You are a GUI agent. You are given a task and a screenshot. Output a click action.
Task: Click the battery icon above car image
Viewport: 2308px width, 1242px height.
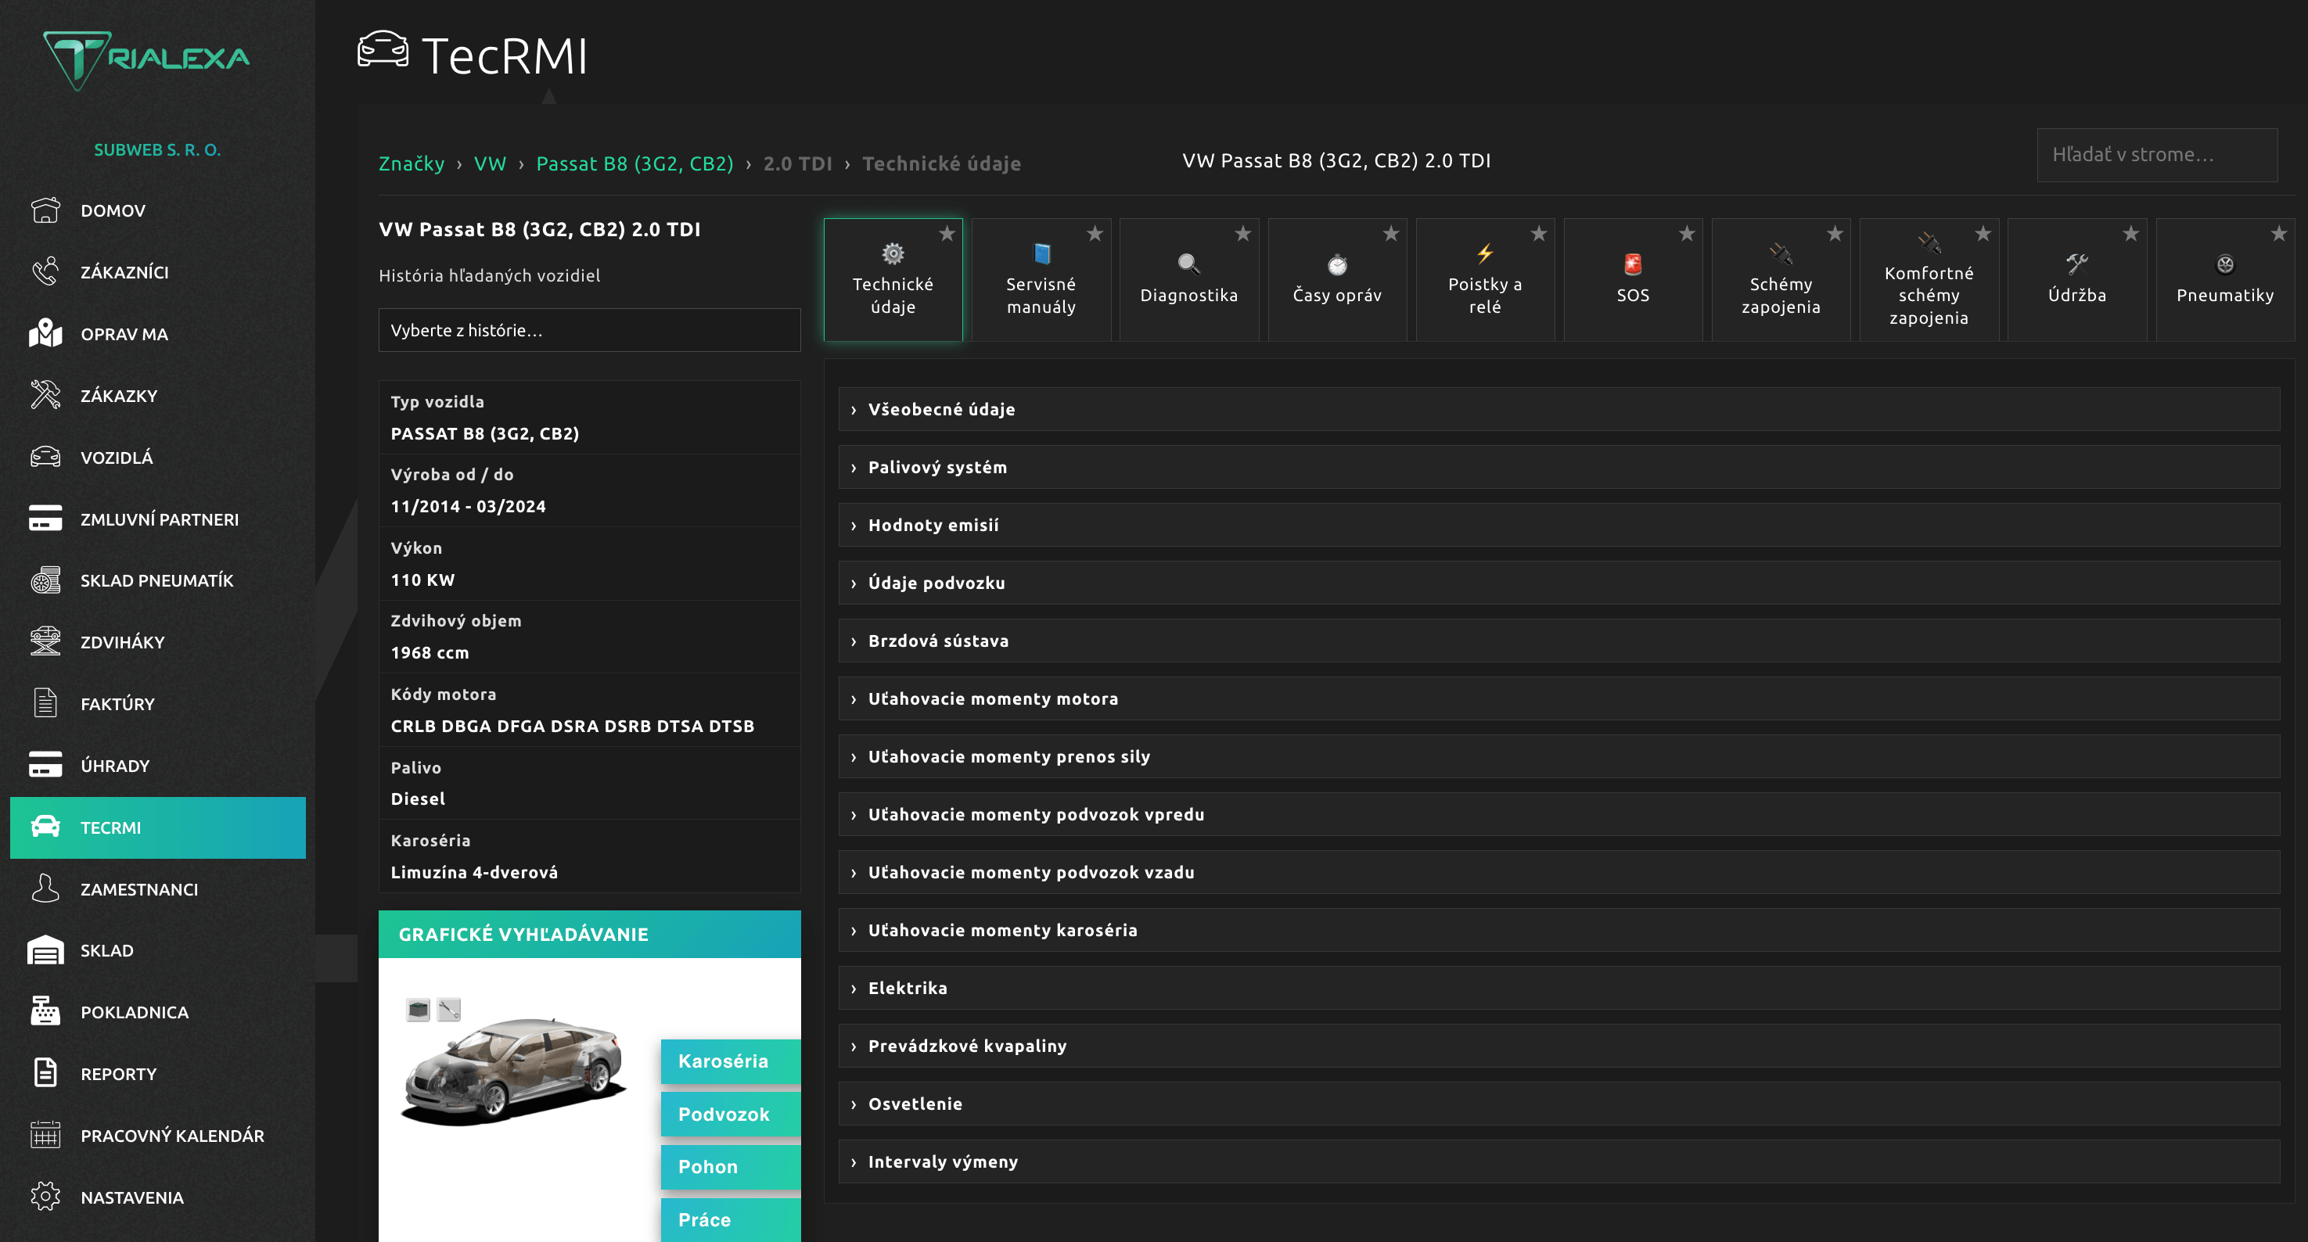point(419,1010)
